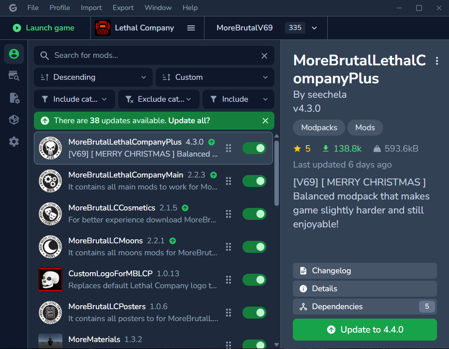
Task: Open the Help menu
Action: click(x=190, y=7)
